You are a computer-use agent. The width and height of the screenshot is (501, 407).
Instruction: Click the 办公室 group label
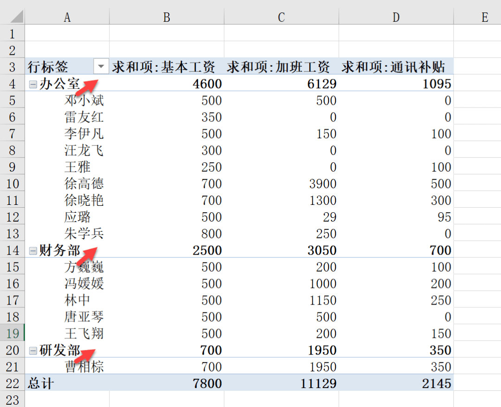tap(59, 84)
